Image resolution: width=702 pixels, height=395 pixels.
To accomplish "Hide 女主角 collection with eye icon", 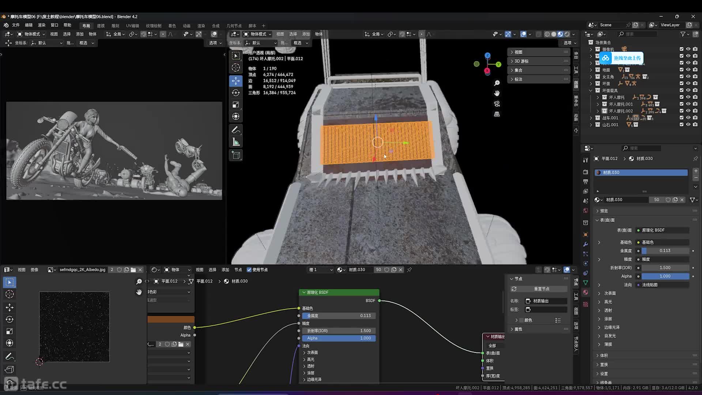I will pos(688,76).
